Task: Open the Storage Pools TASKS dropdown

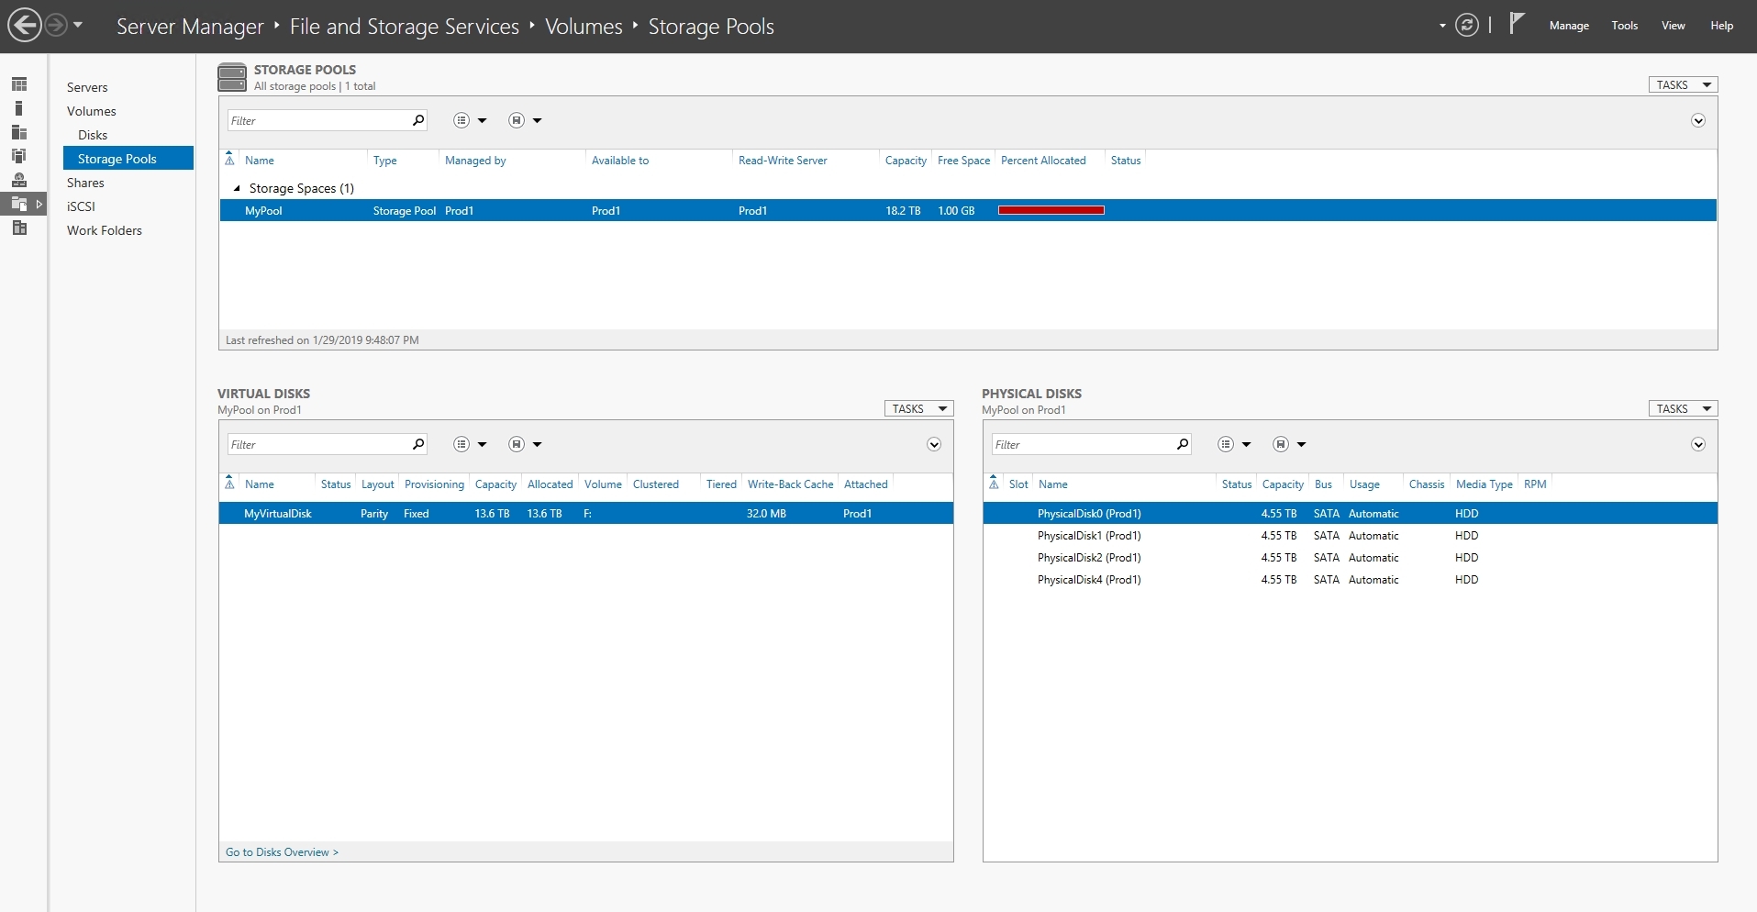Action: (x=1682, y=83)
